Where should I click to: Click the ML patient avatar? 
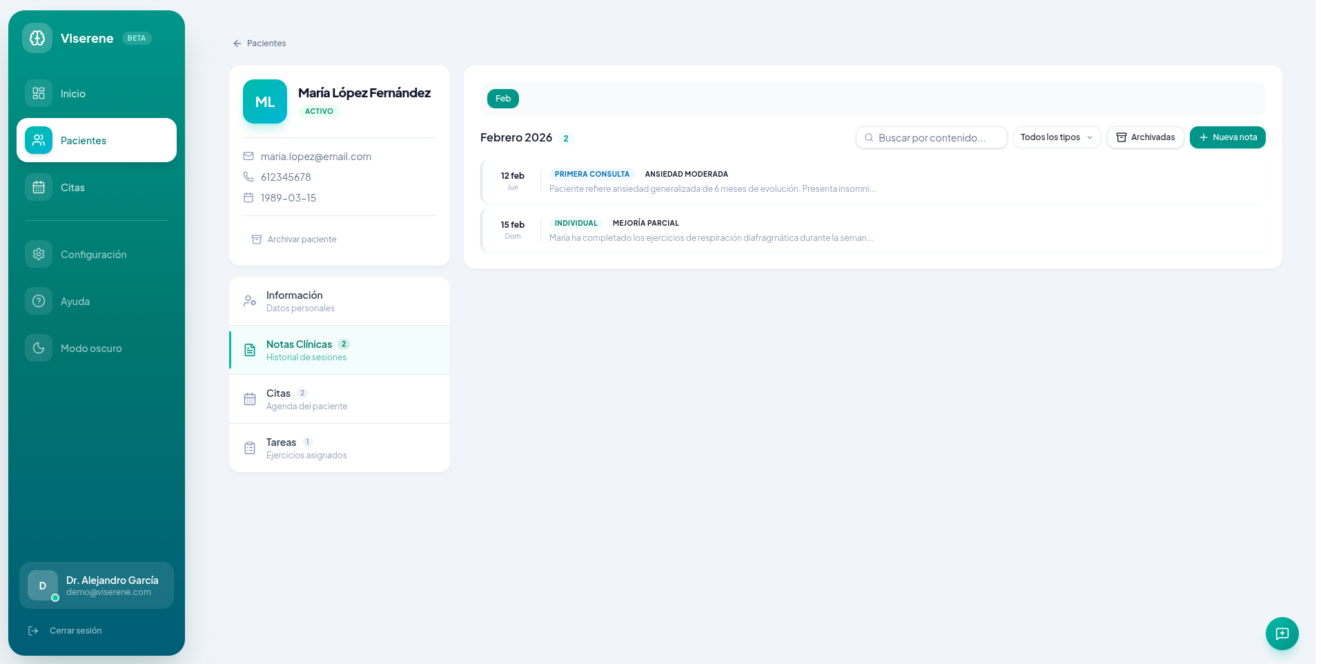tap(265, 101)
